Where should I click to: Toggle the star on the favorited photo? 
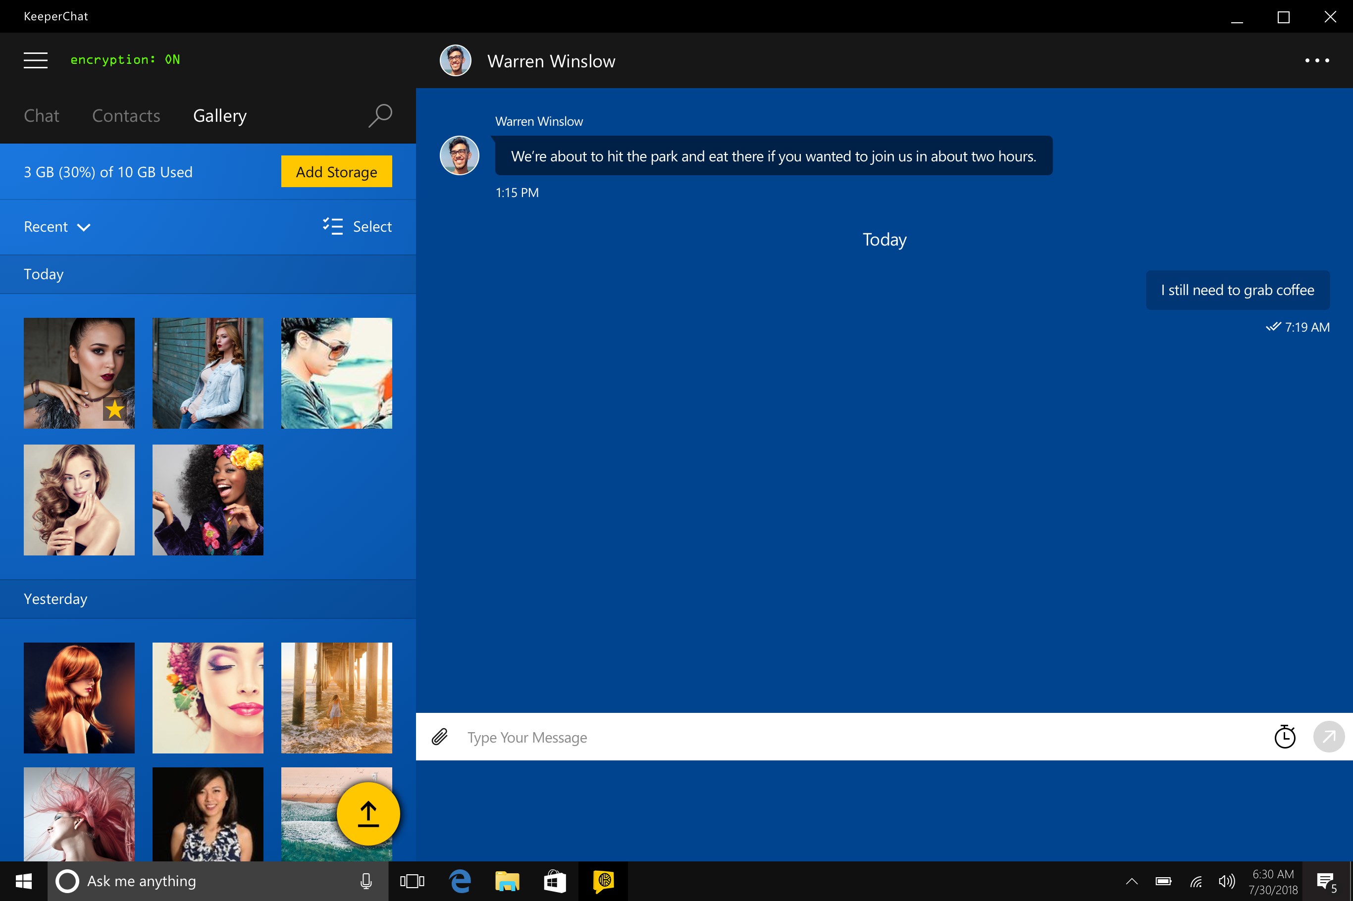coord(114,410)
